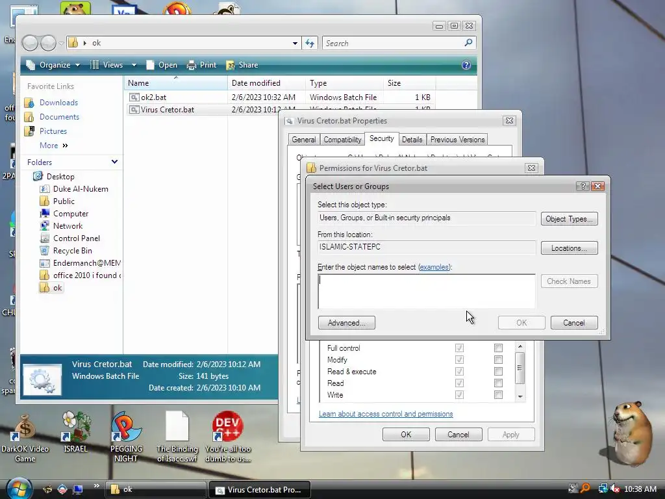The width and height of the screenshot is (665, 499).
Task: Cancel the Select Users or Groups dialog
Action: [x=574, y=323]
